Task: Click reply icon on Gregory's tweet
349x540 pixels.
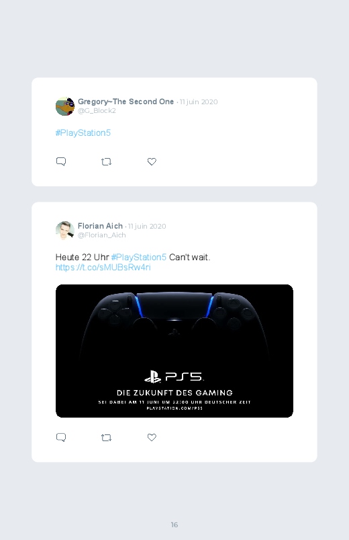Action: 61,161
